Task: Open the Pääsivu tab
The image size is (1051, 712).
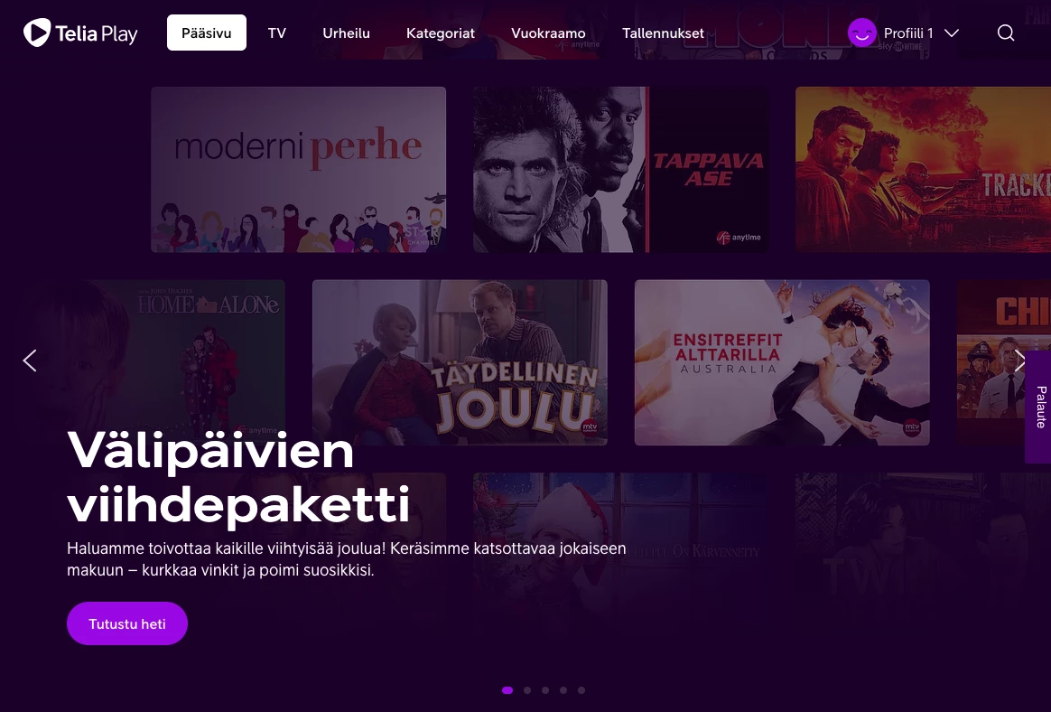Action: 207,33
